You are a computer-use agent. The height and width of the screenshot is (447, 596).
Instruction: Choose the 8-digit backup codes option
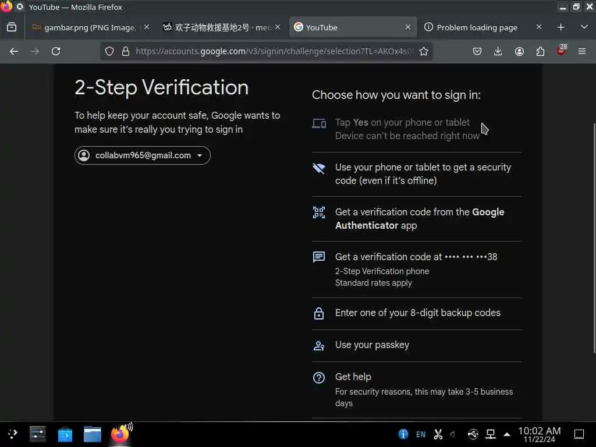(417, 313)
